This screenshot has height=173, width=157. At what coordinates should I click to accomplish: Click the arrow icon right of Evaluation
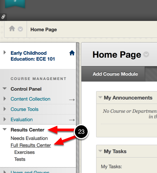pos(72,120)
